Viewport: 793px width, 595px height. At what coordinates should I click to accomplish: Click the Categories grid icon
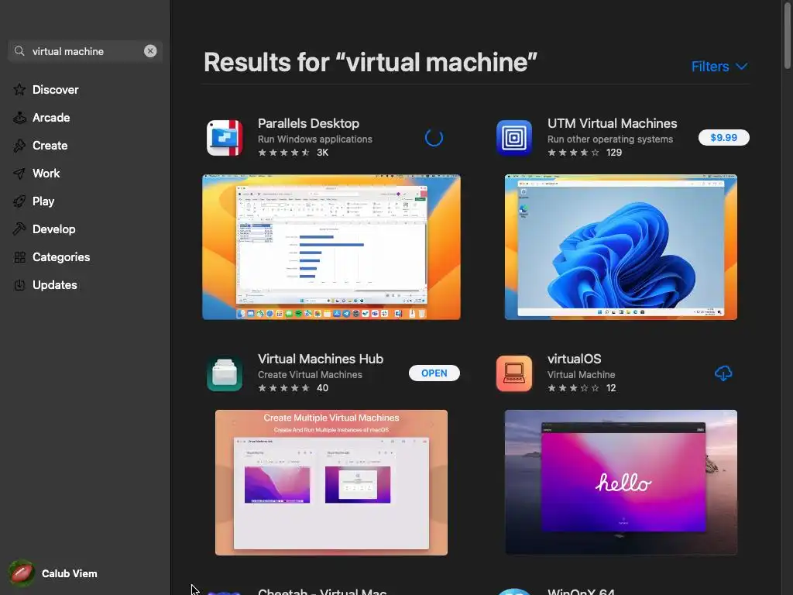(19, 257)
